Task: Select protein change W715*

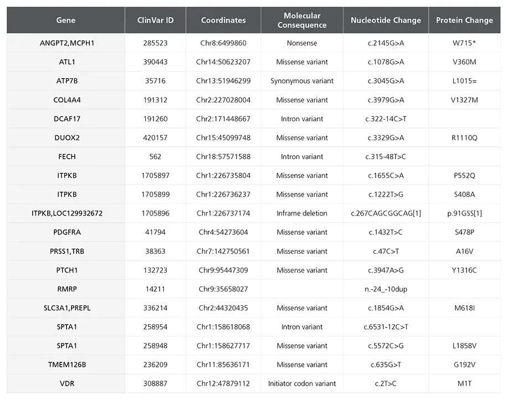Action: point(464,43)
